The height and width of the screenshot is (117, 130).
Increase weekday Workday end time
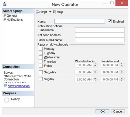click(122, 64)
